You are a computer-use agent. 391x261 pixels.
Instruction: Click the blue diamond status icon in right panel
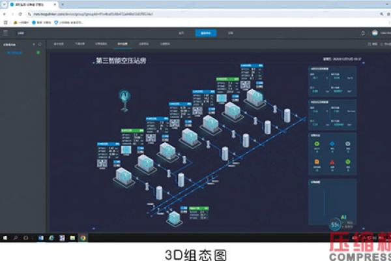pos(332,143)
